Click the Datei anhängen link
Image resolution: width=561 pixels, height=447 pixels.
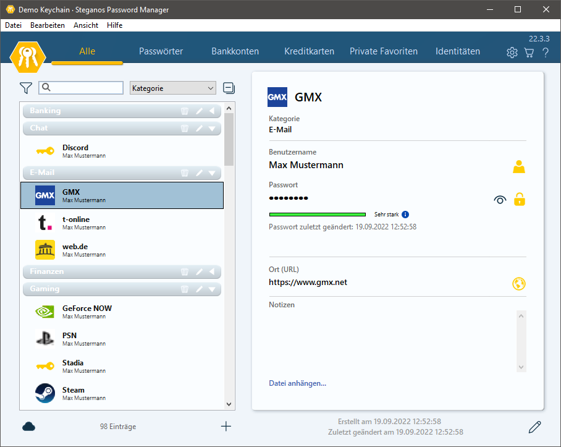pyautogui.click(x=297, y=383)
